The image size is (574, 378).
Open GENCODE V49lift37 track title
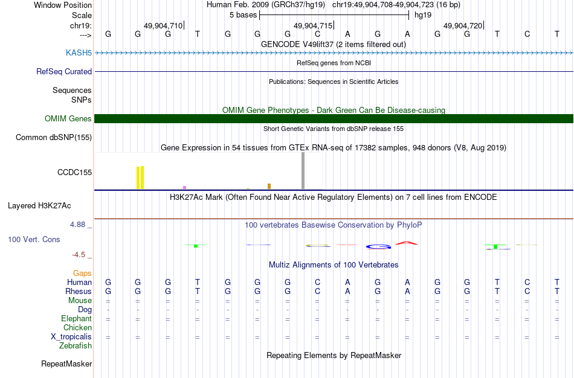tap(334, 44)
